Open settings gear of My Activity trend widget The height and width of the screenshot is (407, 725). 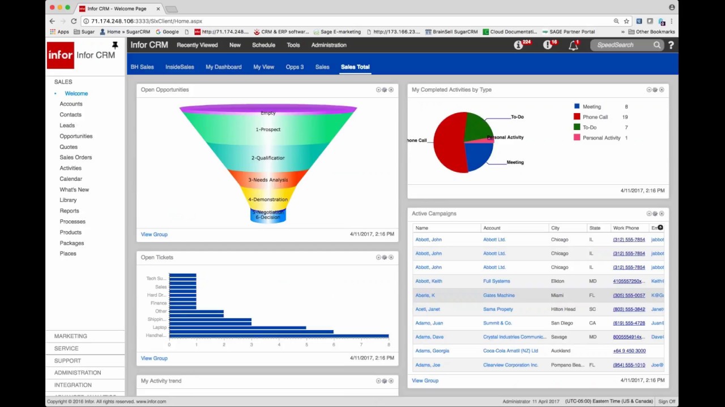pos(385,381)
